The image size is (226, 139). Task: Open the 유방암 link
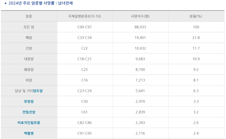pyautogui.click(x=29, y=102)
